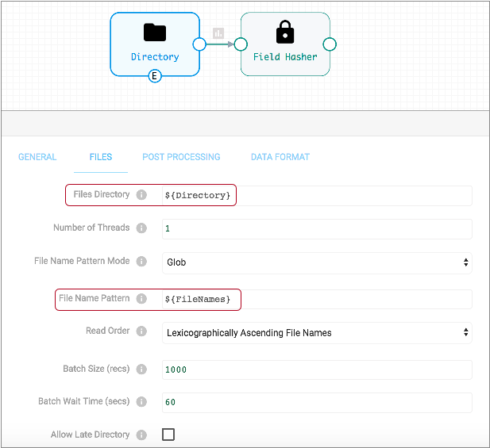
Task: Click the Batch Size input field
Action: [317, 370]
